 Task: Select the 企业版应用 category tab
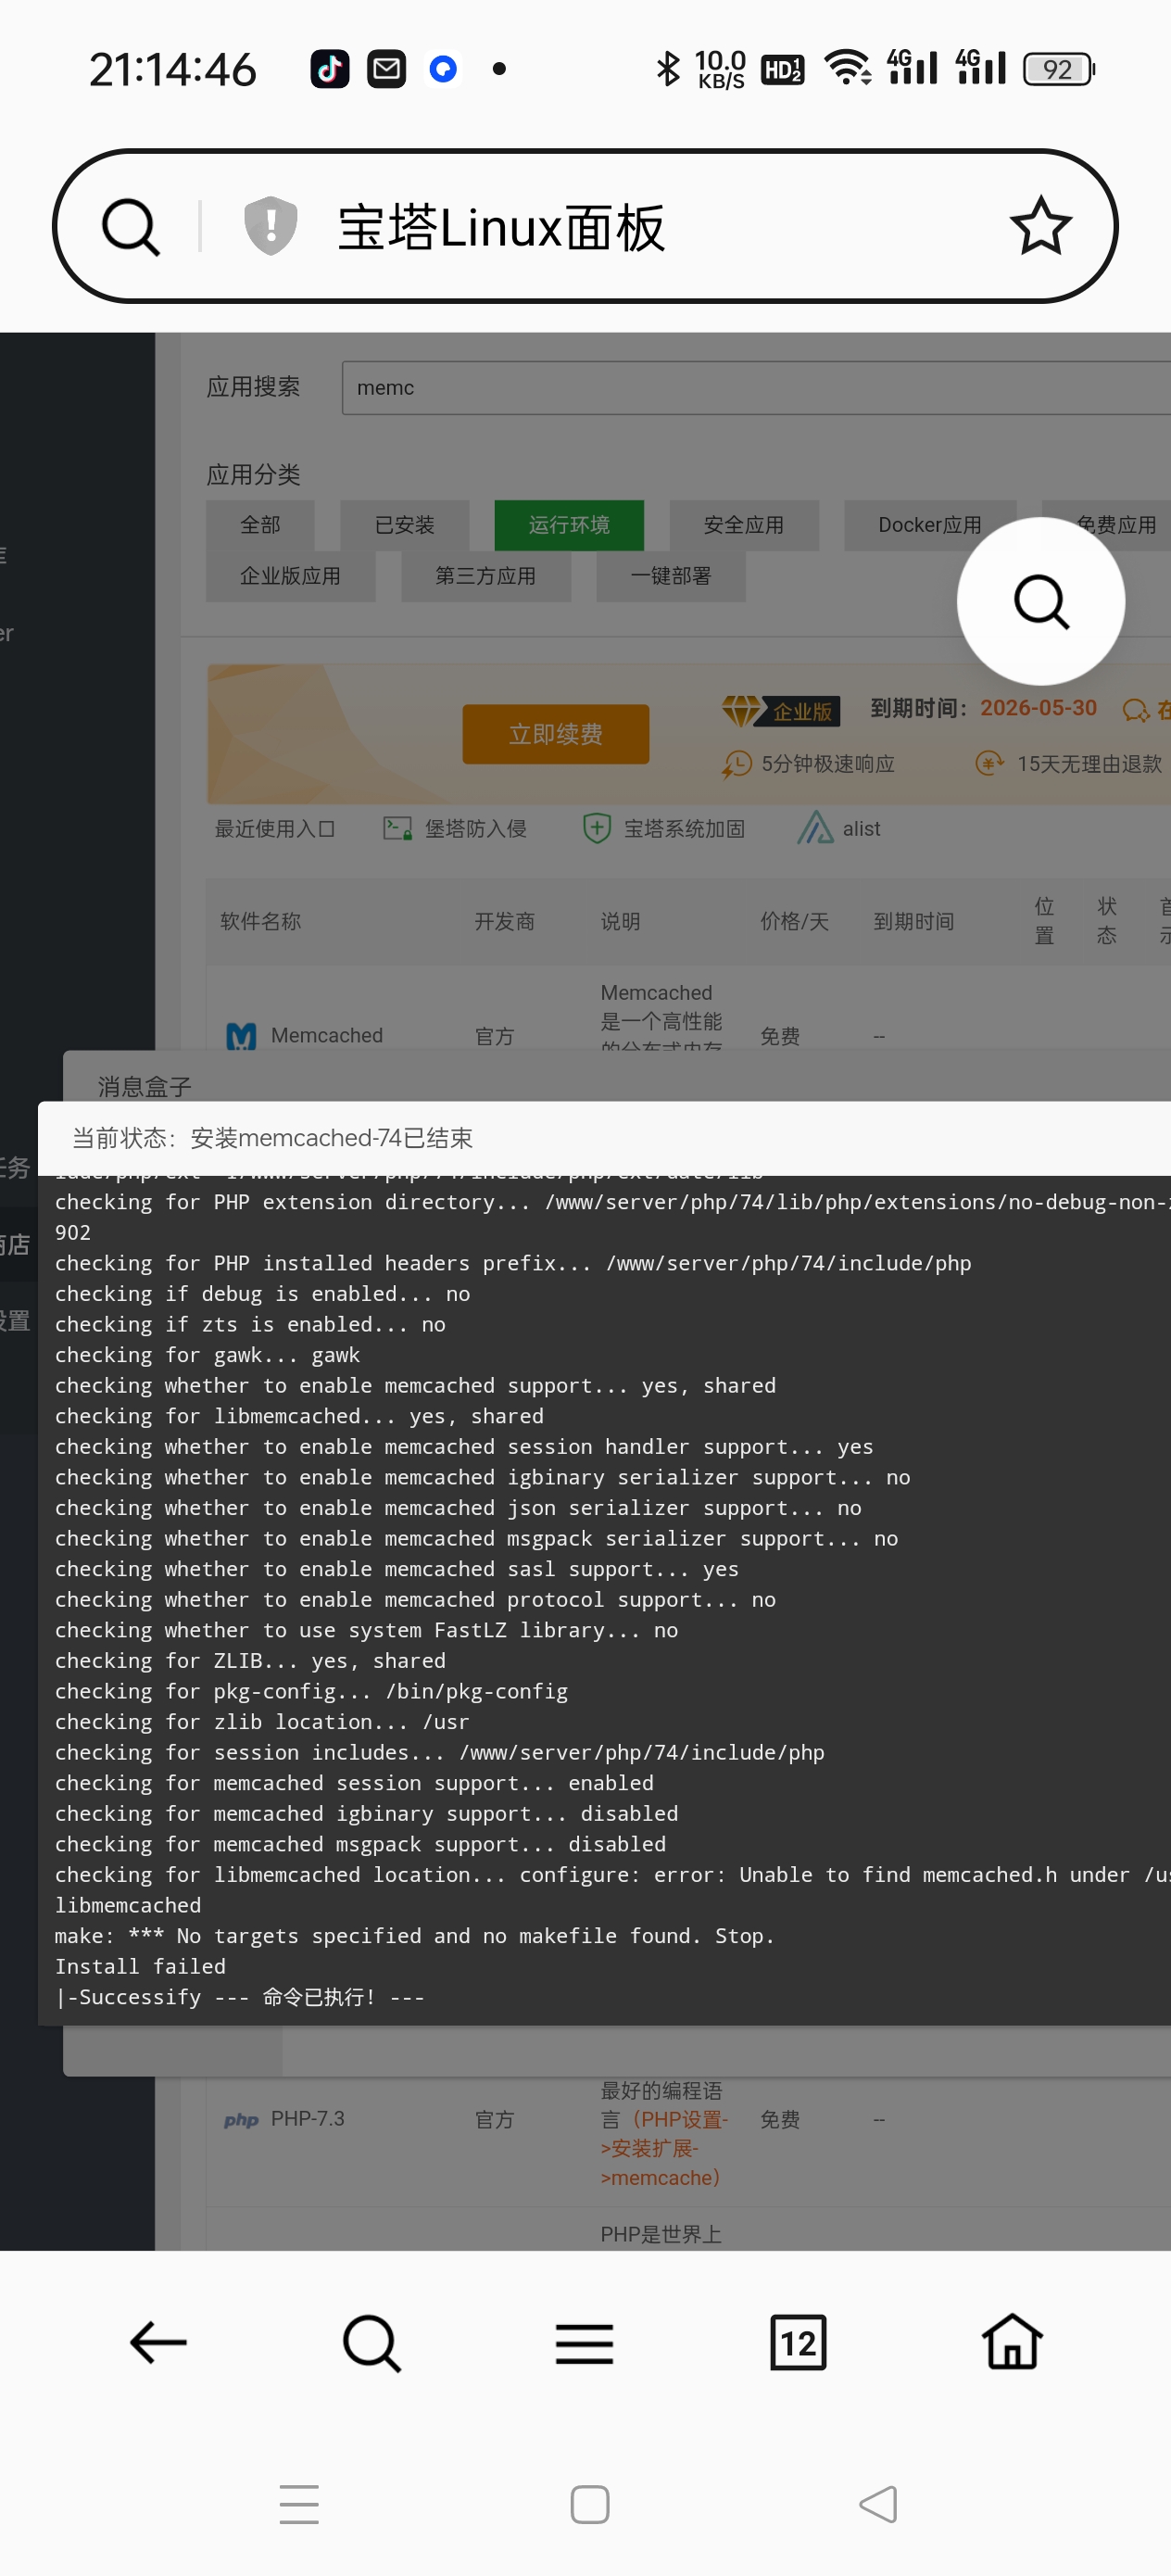click(x=290, y=576)
